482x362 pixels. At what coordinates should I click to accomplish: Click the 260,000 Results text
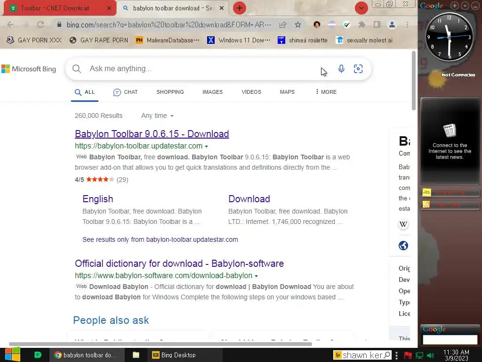[98, 116]
